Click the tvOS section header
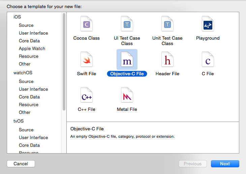The width and height of the screenshot is (246, 174). click(19, 121)
